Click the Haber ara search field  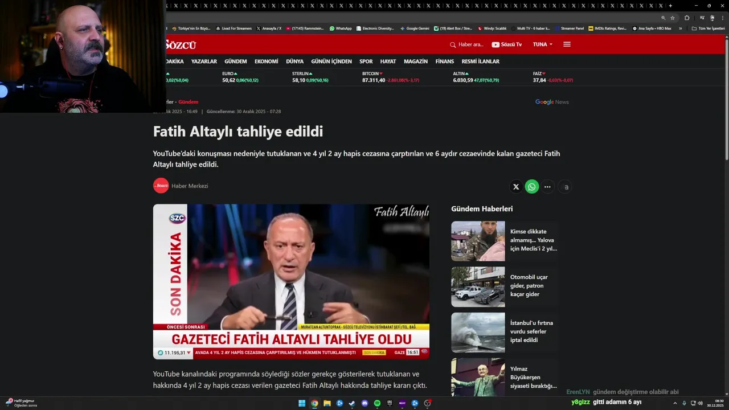[x=471, y=44]
